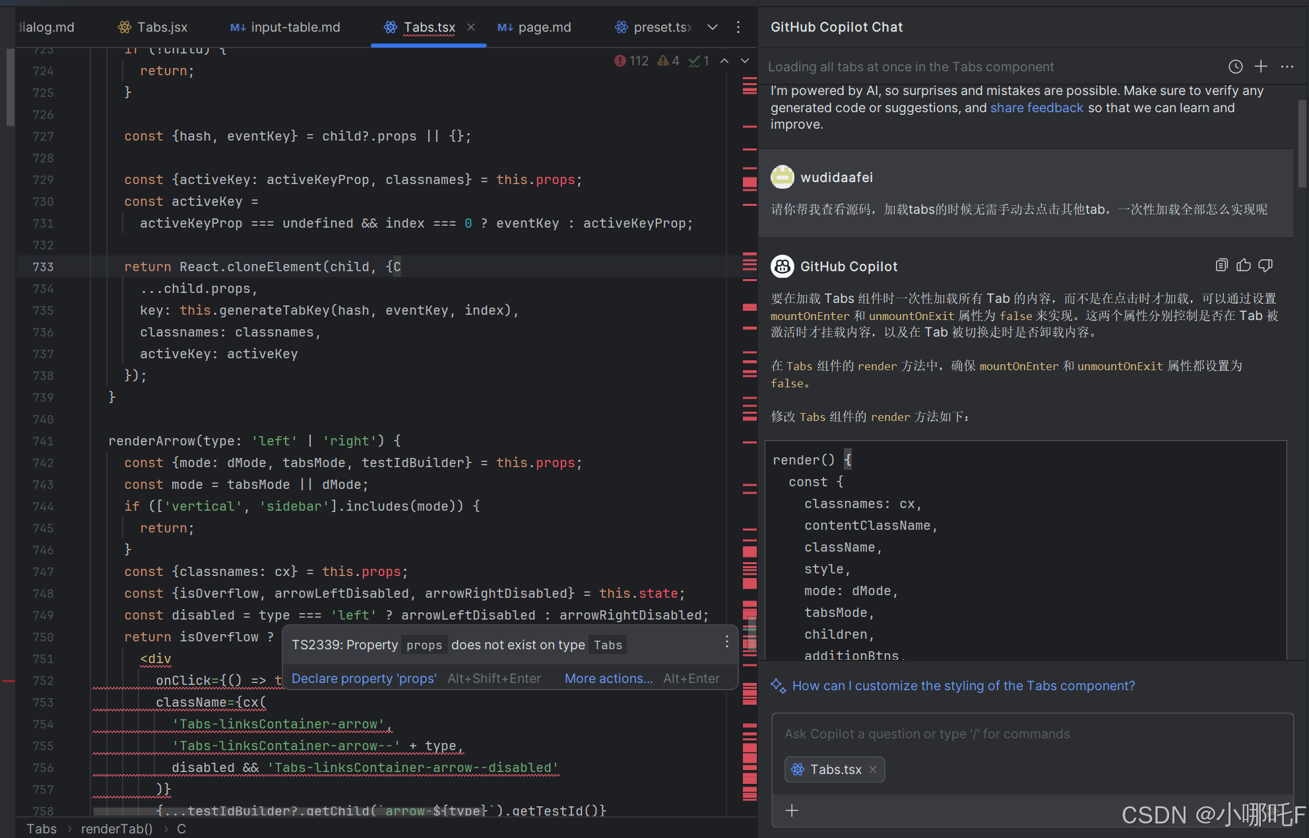This screenshot has height=838, width=1309.
Task: Jump to previous problem in editor
Action: pyautogui.click(x=724, y=60)
